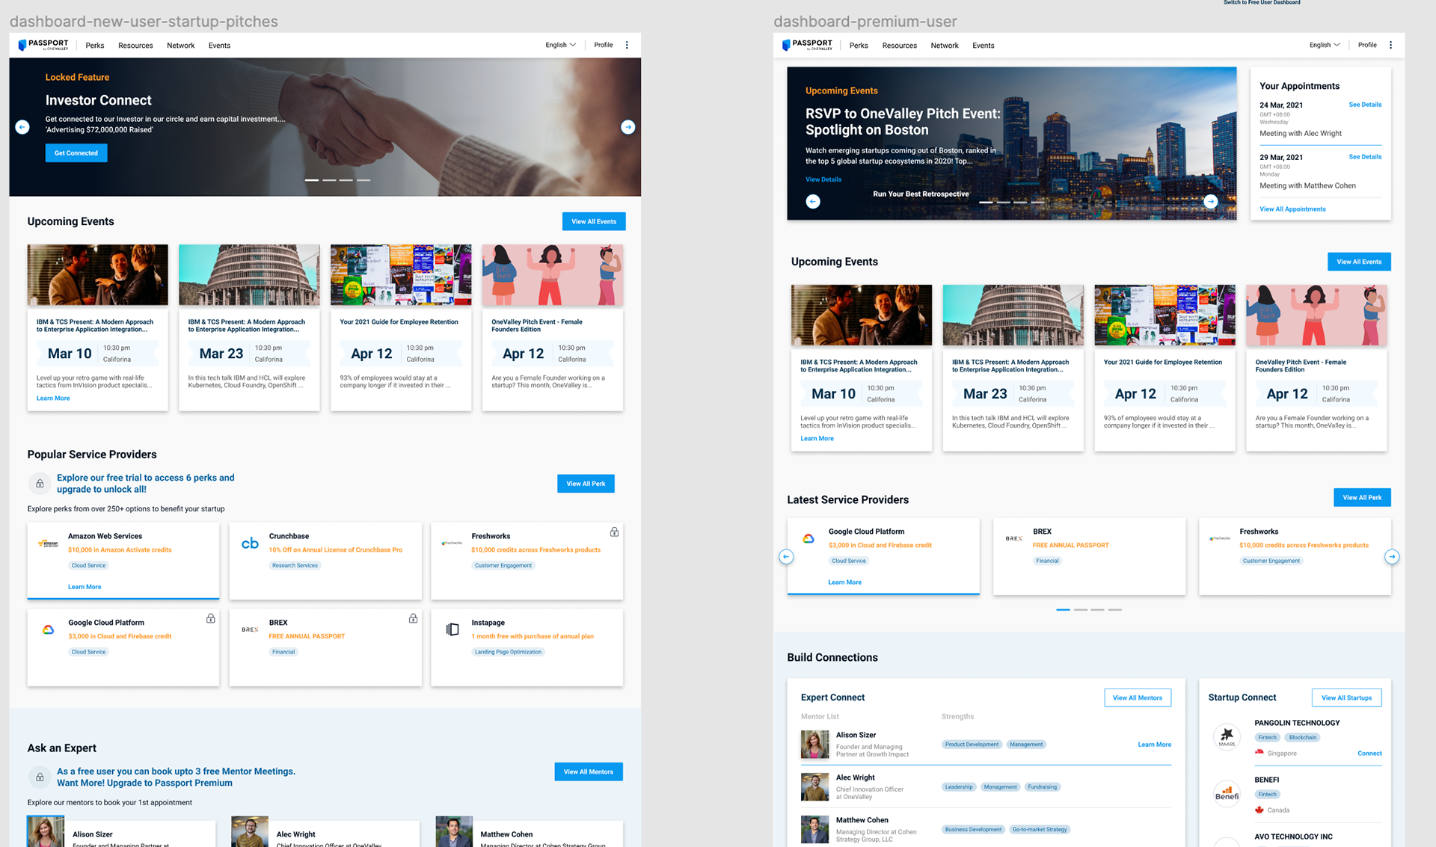Click Passport logo in premium dashboard
The width and height of the screenshot is (1436, 847).
(807, 45)
